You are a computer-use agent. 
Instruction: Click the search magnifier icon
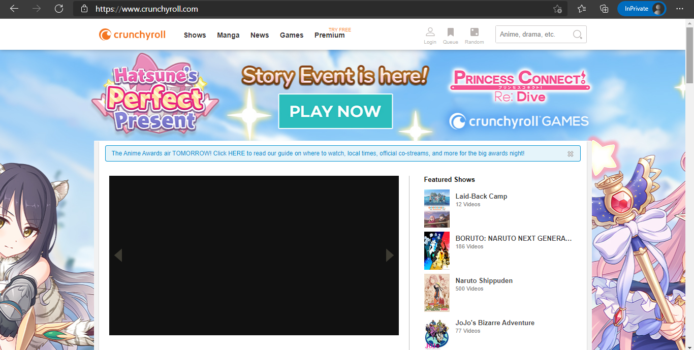tap(578, 35)
